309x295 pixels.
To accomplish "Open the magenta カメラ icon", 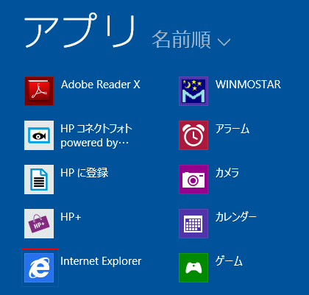I will point(193,180).
